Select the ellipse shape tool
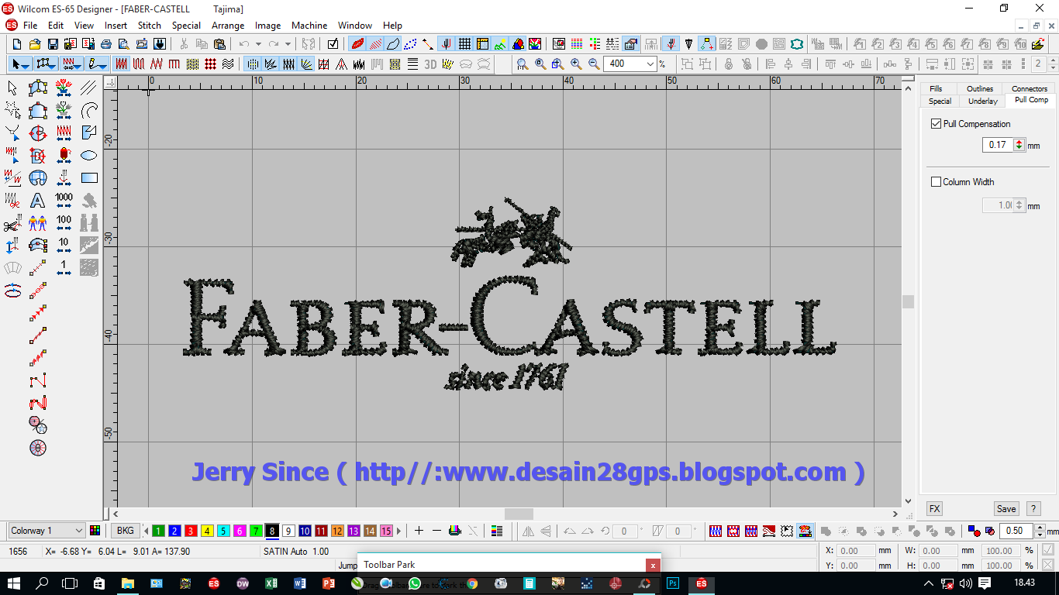1059x595 pixels. pos(89,156)
